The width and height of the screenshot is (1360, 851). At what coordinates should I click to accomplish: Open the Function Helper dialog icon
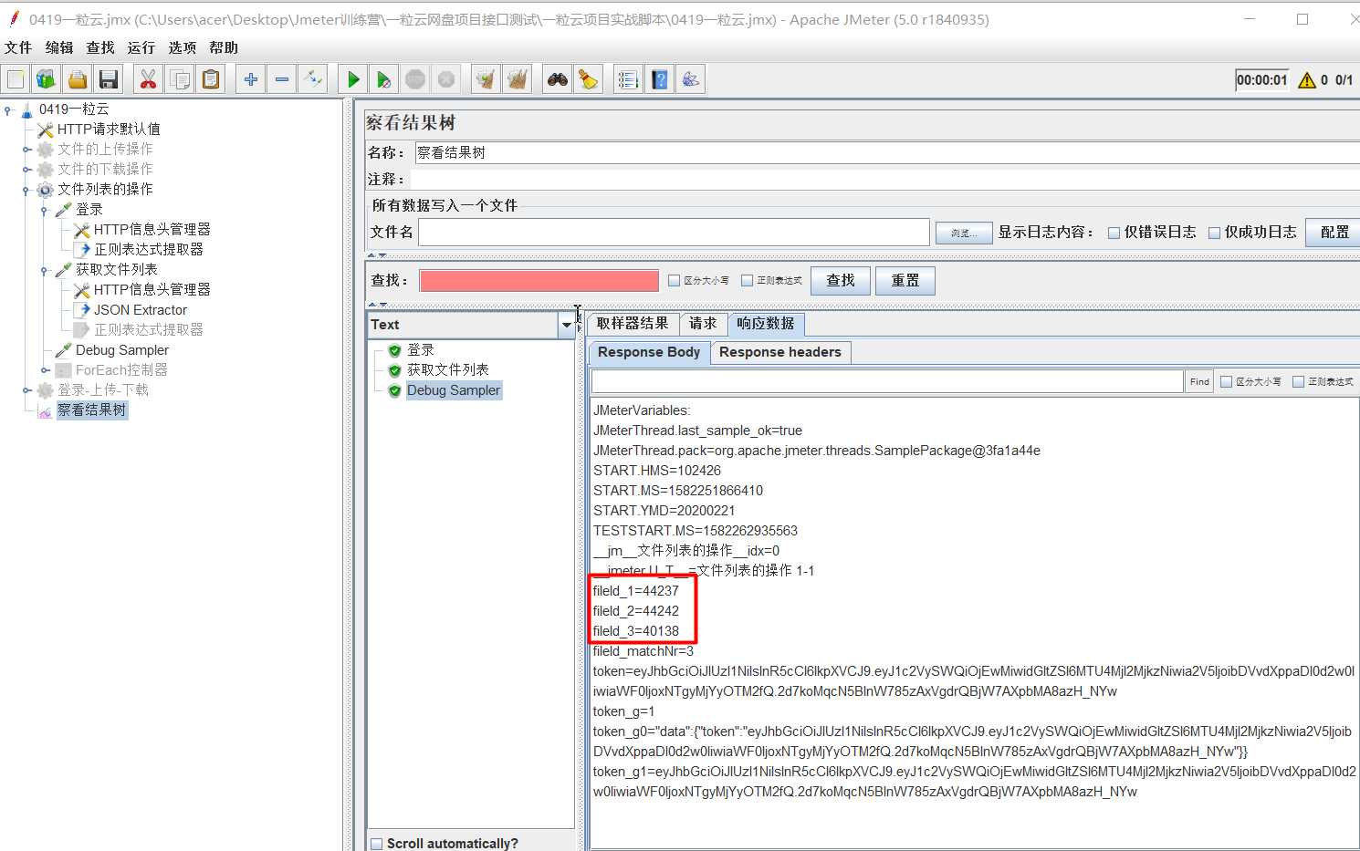tap(628, 79)
